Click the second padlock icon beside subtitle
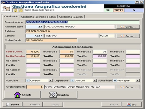The image size is (145, 109). click(21, 11)
